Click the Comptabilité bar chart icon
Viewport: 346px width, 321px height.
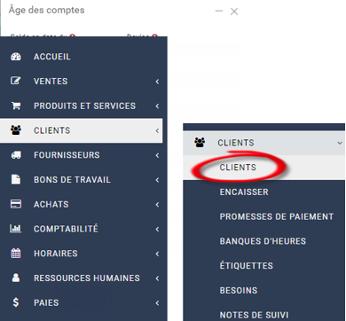(x=16, y=229)
